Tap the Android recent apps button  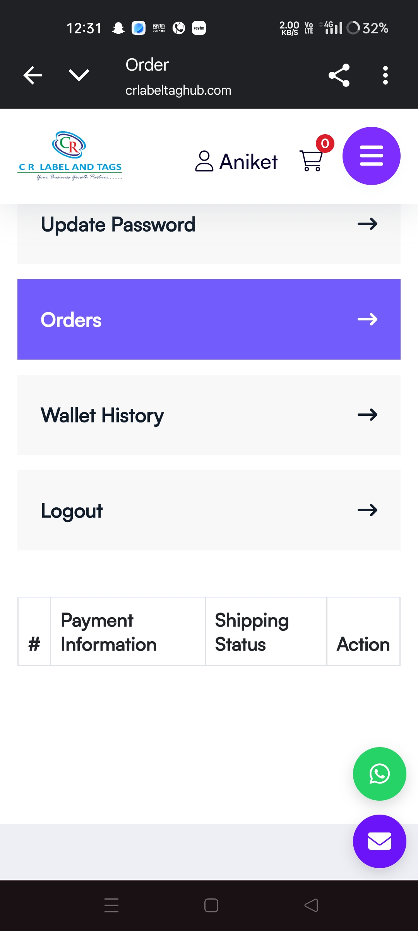[x=111, y=905]
